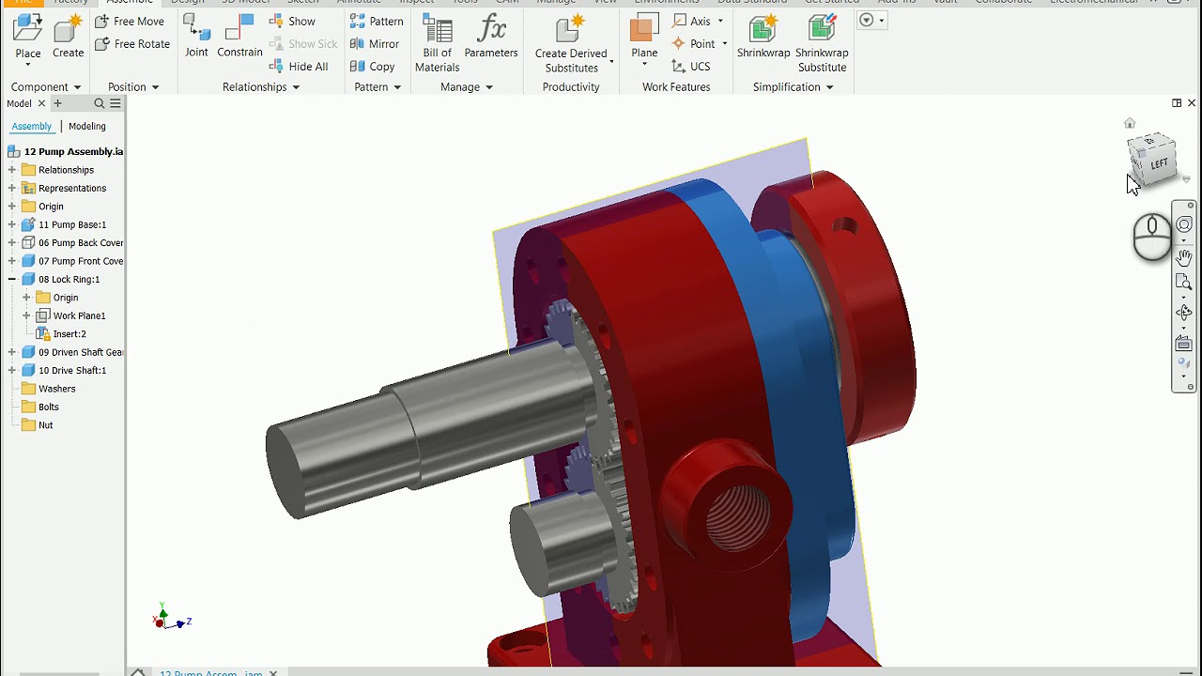
Task: Click the Create component tool
Action: click(x=68, y=38)
